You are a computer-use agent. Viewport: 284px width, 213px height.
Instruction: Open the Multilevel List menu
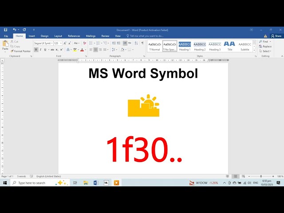click(106, 43)
